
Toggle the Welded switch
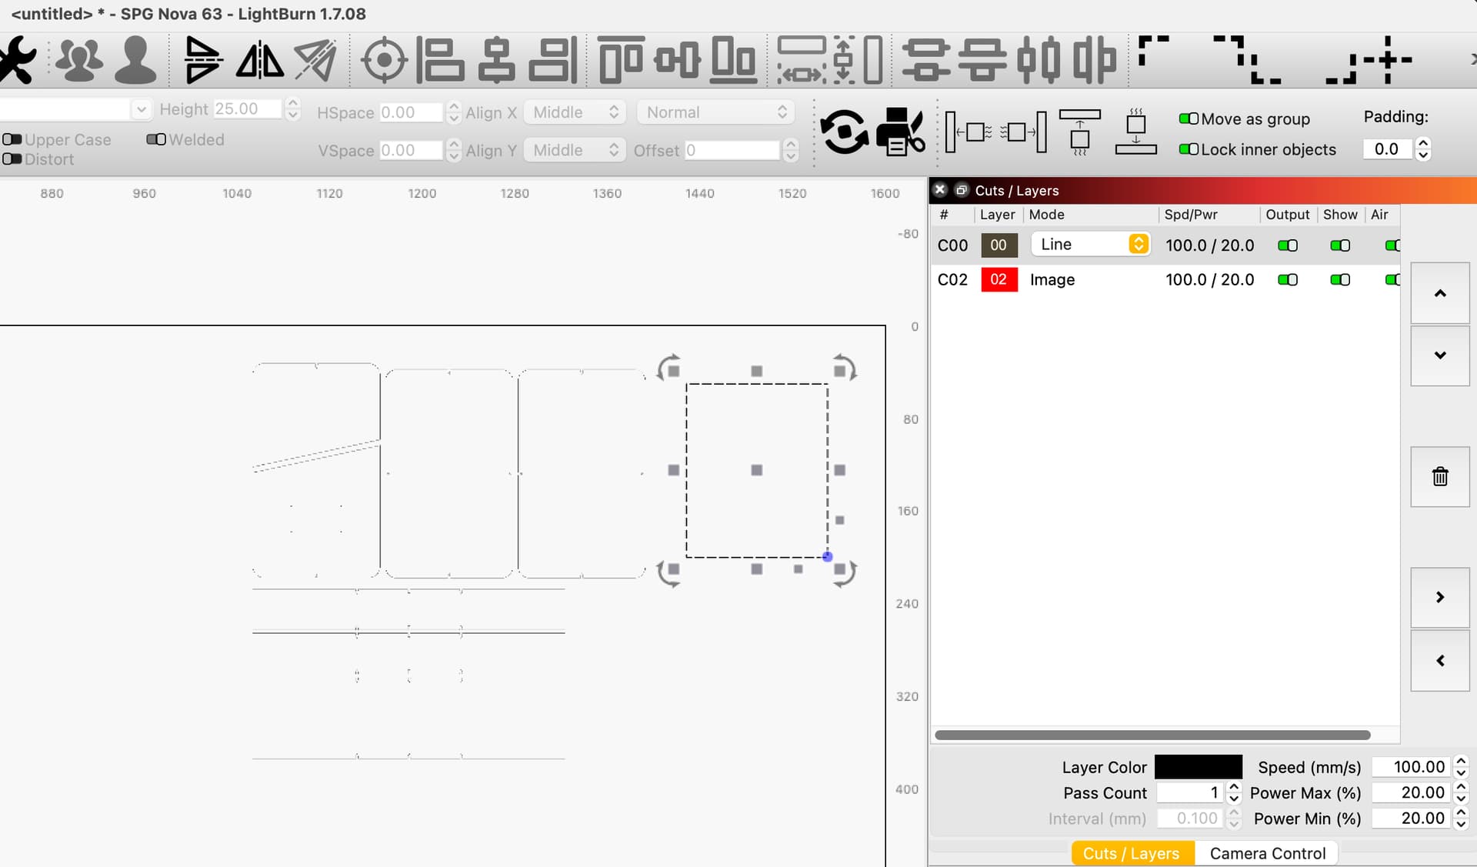156,139
